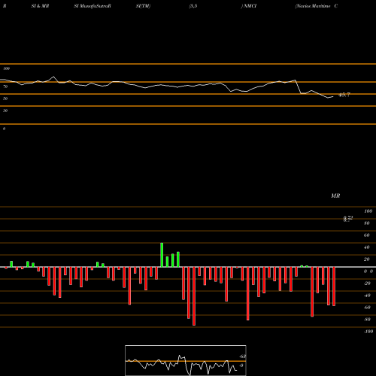Click the 'SI & MR' header text
This screenshot has height=376, width=376.
pos(40,6)
